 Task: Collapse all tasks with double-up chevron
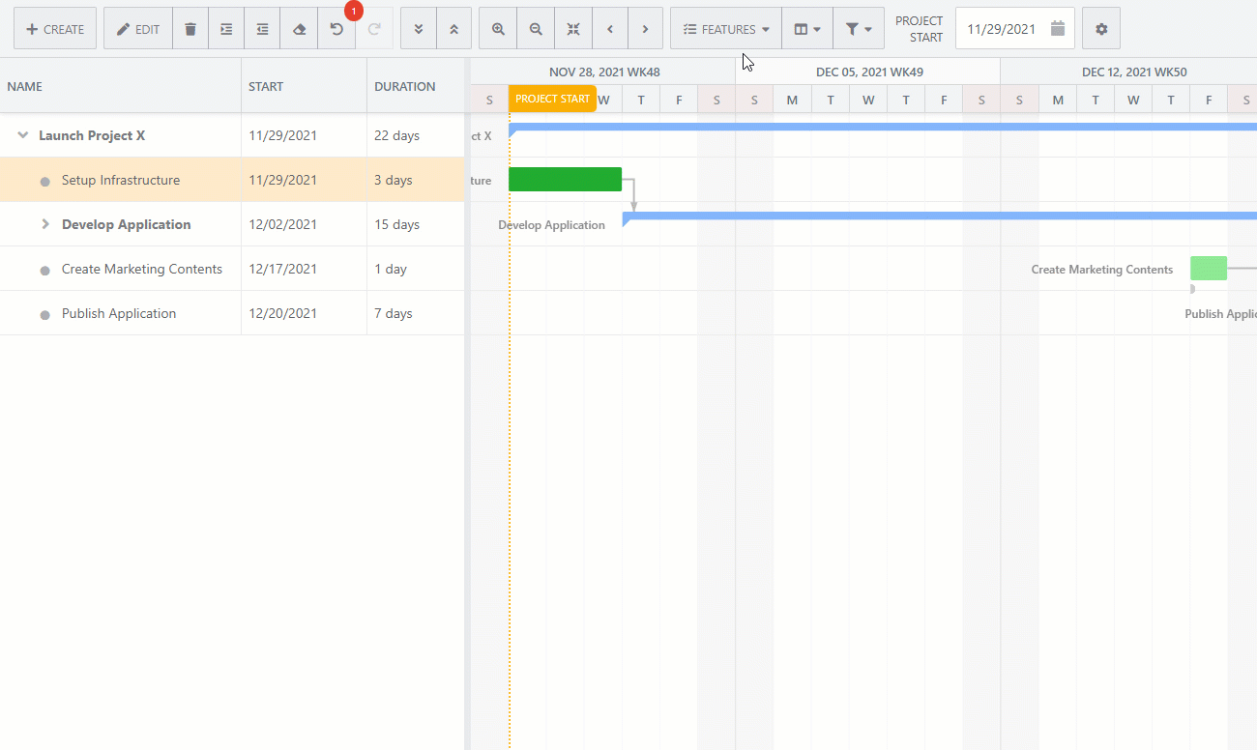(453, 29)
